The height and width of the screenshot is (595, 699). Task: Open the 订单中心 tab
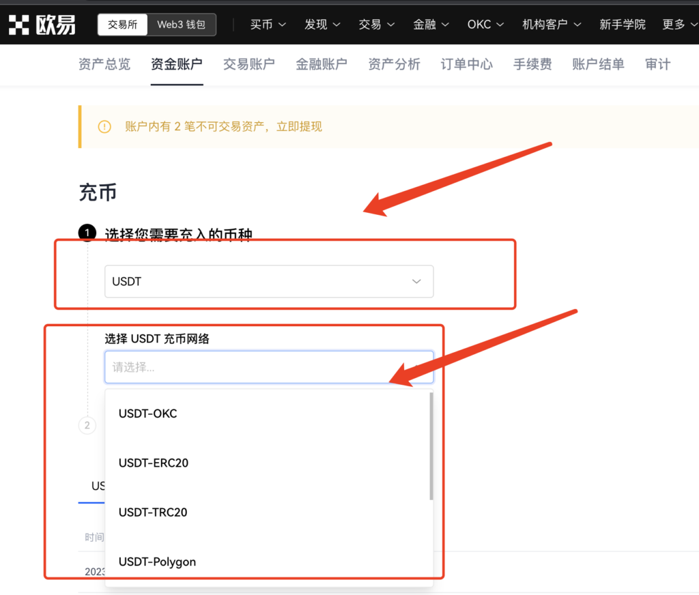[x=467, y=64]
